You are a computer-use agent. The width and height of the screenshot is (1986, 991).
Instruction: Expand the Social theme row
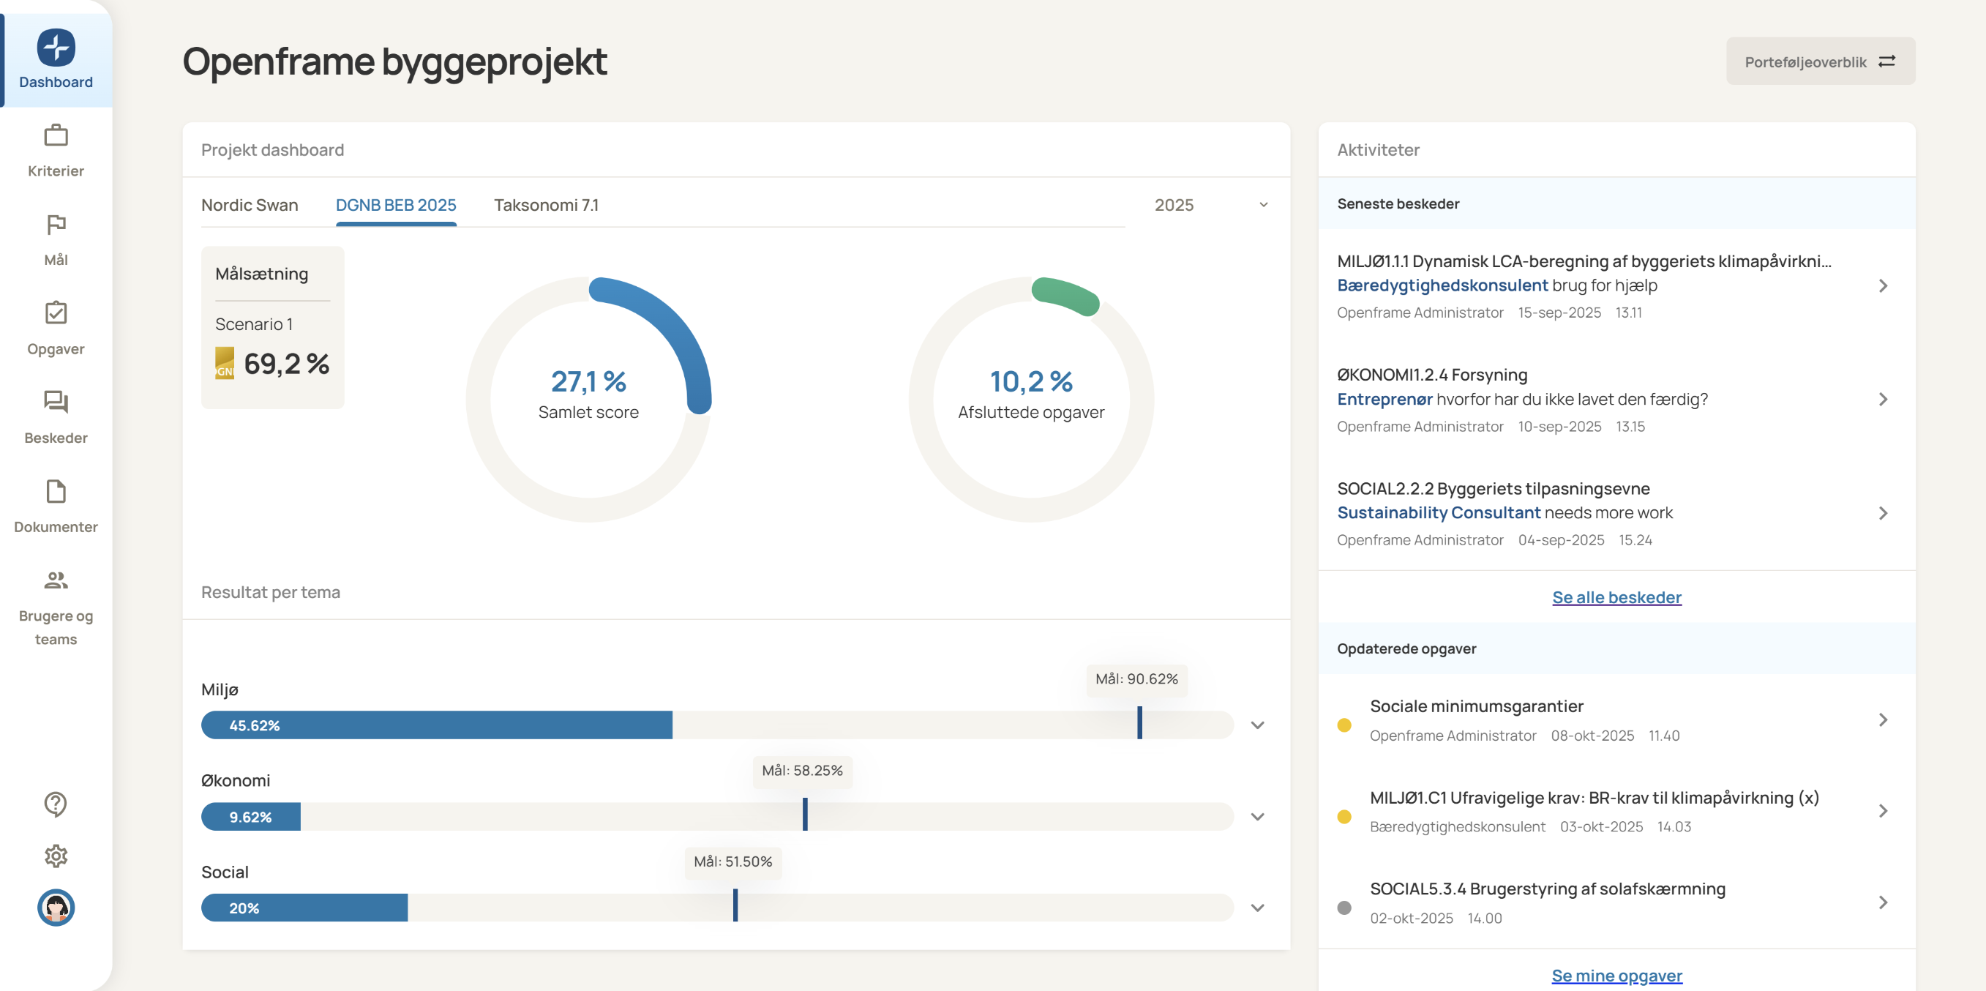(x=1256, y=908)
